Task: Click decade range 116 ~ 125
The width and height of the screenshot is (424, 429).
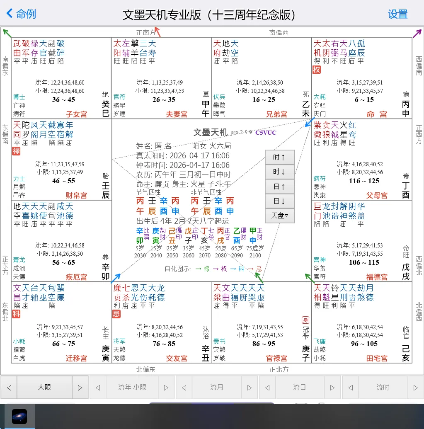Action: (x=364, y=181)
